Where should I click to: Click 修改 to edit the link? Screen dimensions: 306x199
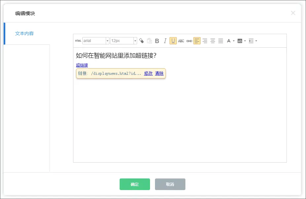(x=148, y=74)
